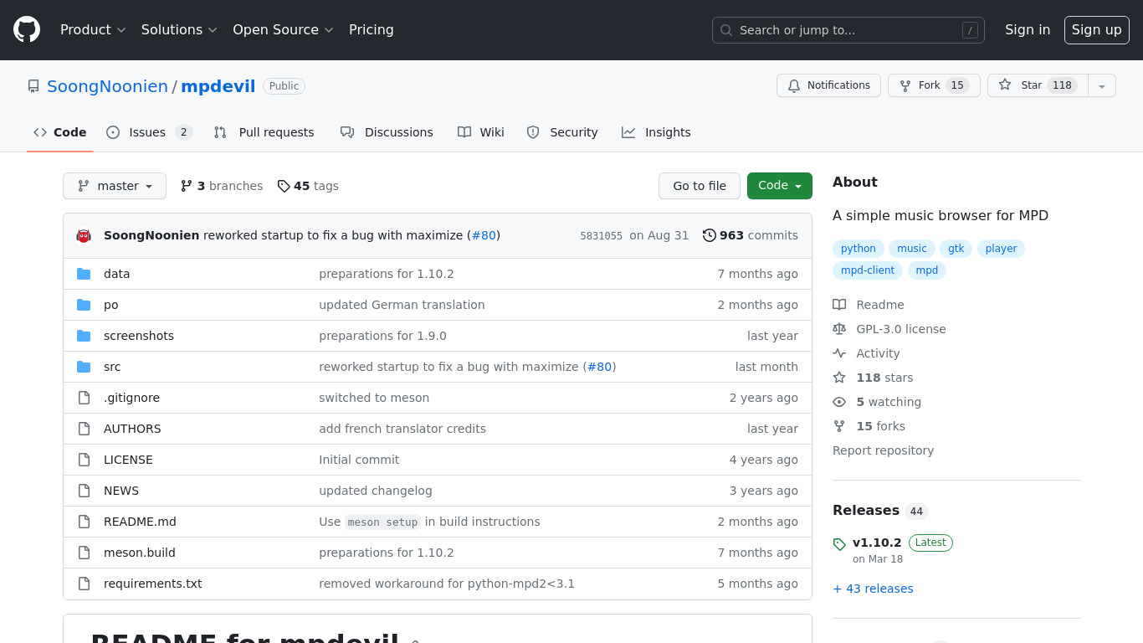Click the Report repository link
The height and width of the screenshot is (643, 1143).
[x=883, y=450]
